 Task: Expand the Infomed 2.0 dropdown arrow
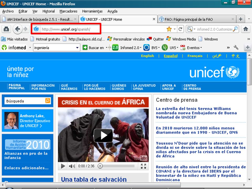pyautogui.click(x=141, y=48)
